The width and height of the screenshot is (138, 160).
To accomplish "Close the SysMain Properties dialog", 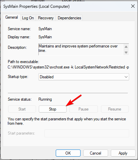I will (133, 6).
